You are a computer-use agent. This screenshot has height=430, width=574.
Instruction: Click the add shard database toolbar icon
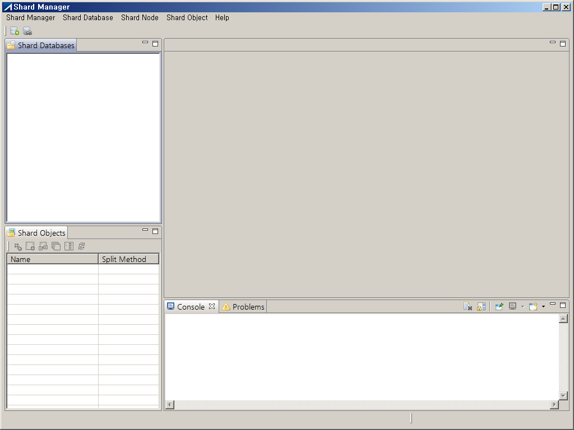(15, 31)
